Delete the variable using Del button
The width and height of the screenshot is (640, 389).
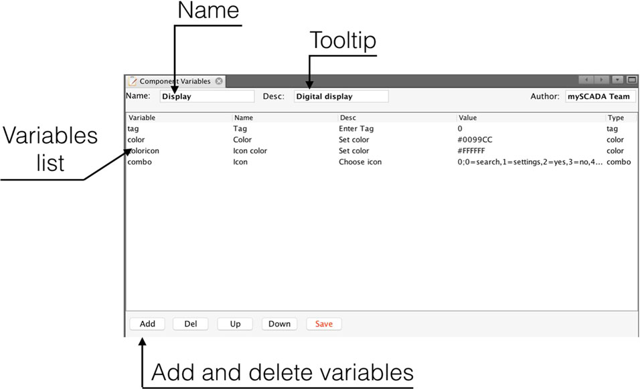pos(191,323)
